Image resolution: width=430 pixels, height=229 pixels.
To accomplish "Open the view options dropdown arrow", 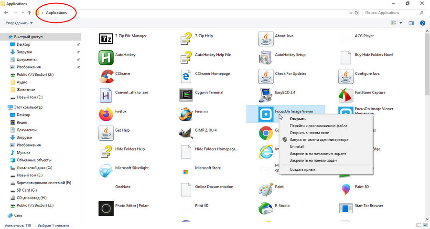I will click(401, 23).
